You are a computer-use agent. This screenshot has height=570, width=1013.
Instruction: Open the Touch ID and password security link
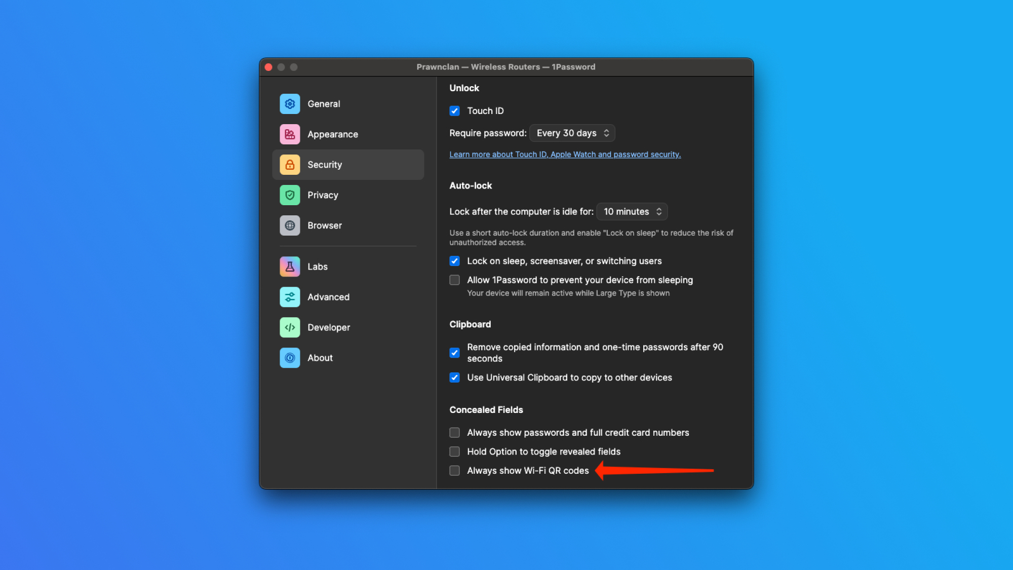click(x=565, y=155)
